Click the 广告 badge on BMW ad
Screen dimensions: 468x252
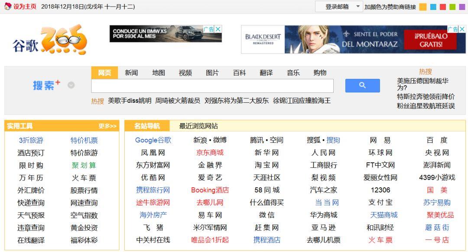[x=208, y=29]
